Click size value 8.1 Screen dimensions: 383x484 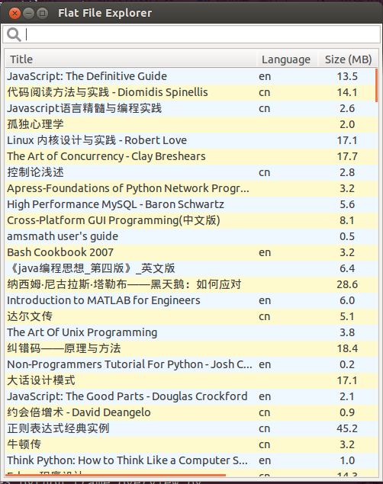tap(347, 220)
